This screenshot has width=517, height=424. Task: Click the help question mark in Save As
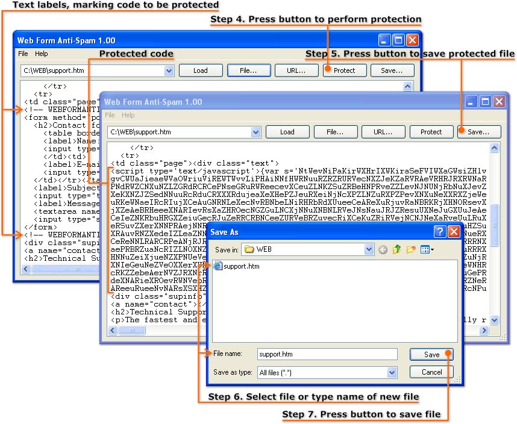[x=440, y=232]
